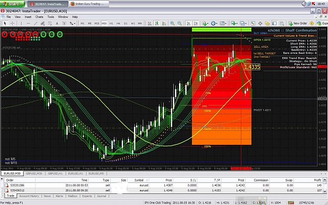Set timeframe to M30
This screenshot has height=205, width=328.
click(x=104, y=24)
